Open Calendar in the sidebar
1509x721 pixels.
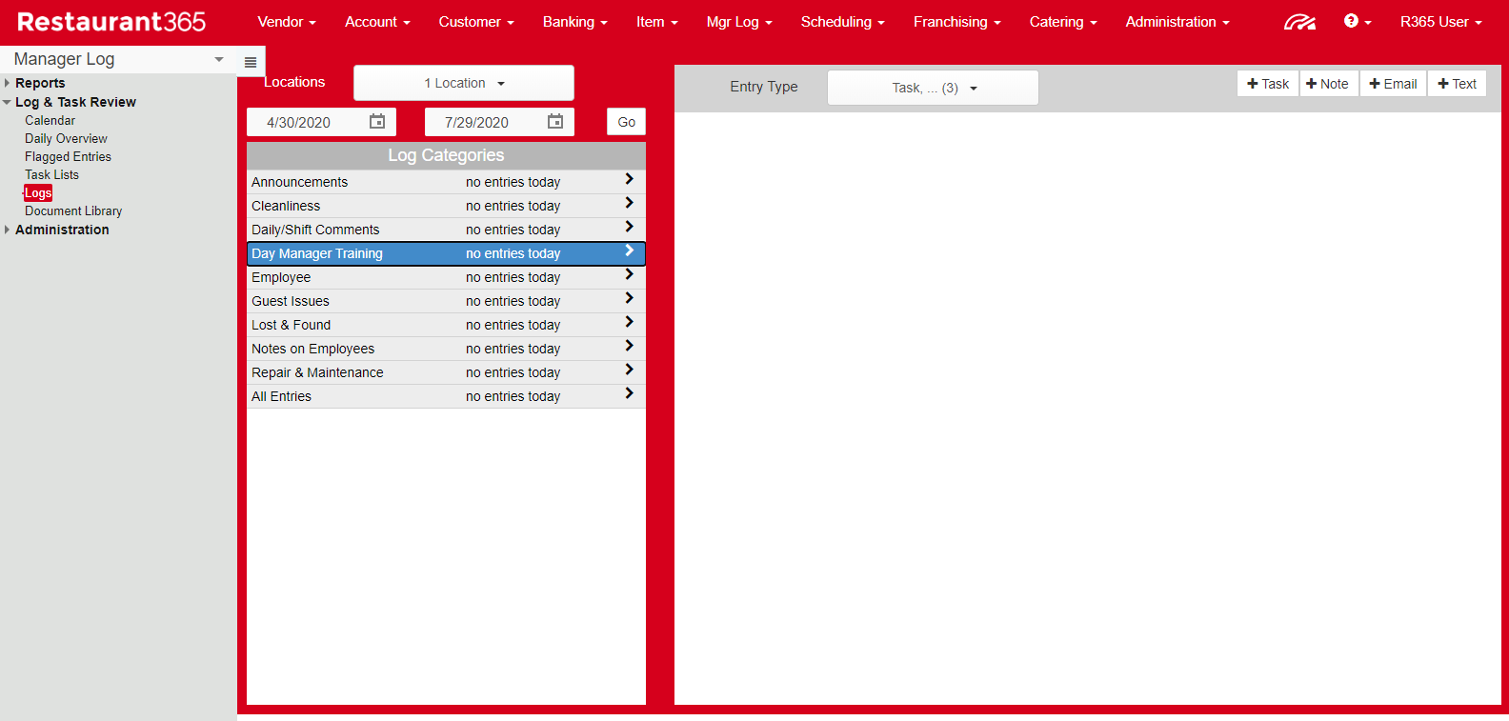click(50, 120)
